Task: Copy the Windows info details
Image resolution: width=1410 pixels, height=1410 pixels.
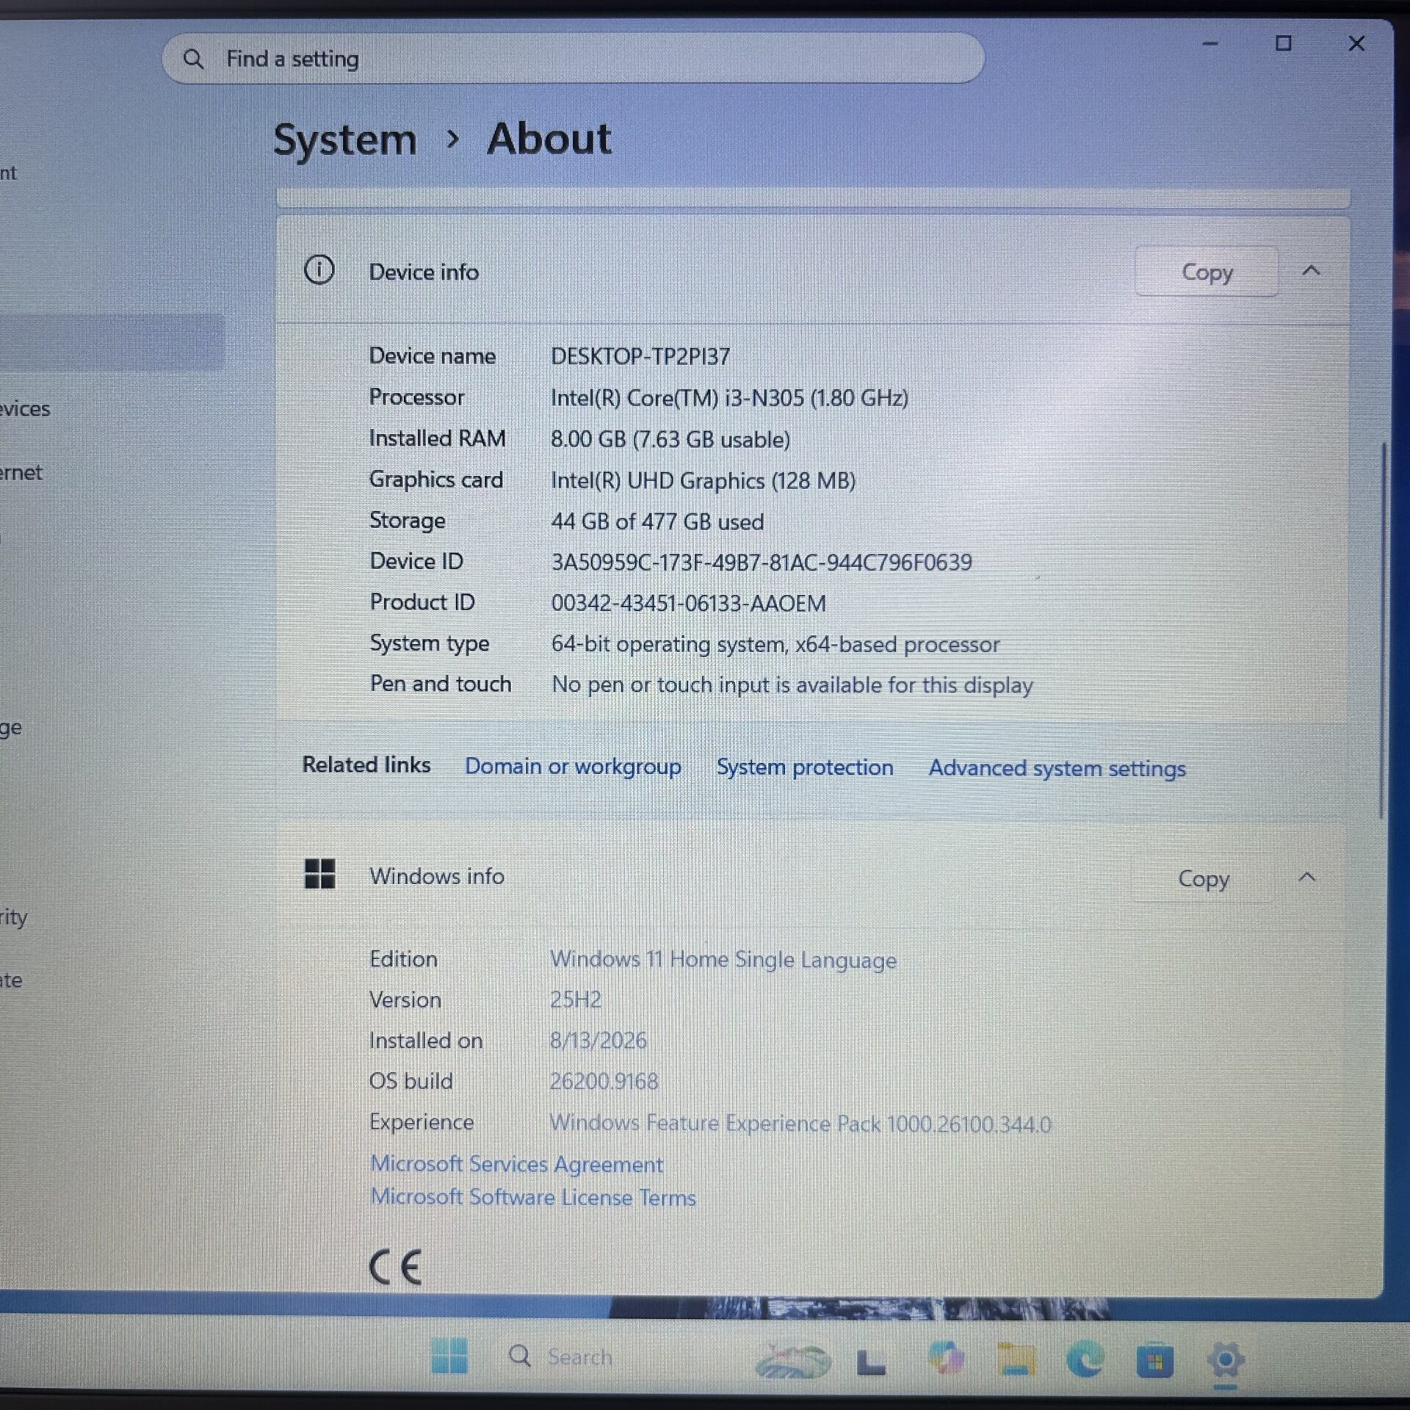Action: click(1204, 878)
